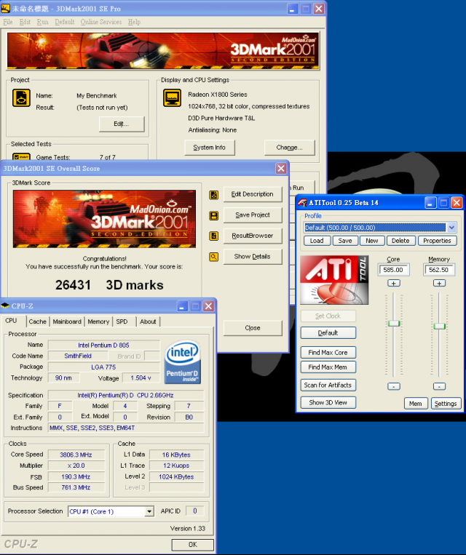
Task: Open the Default menu in 3DMark2001
Action: pyautogui.click(x=65, y=22)
